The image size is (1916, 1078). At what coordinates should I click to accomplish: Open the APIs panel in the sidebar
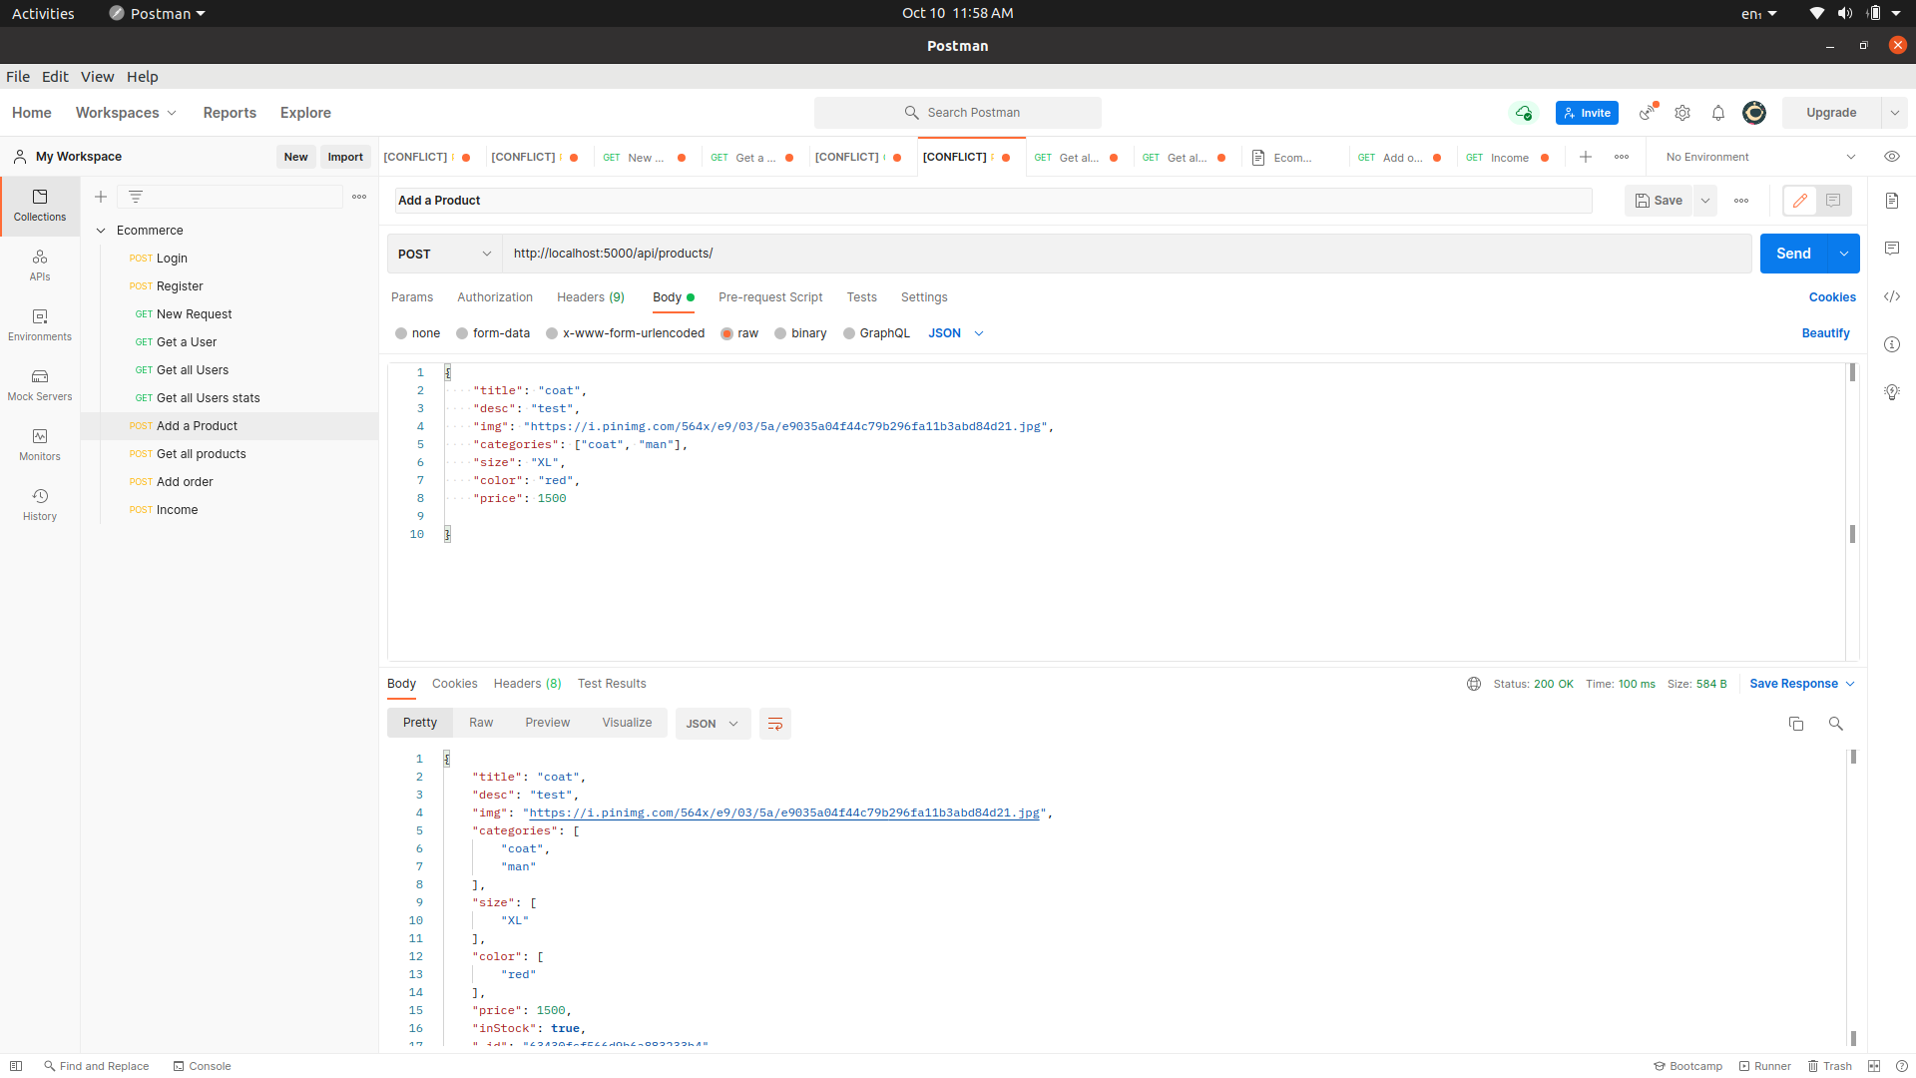click(x=39, y=265)
